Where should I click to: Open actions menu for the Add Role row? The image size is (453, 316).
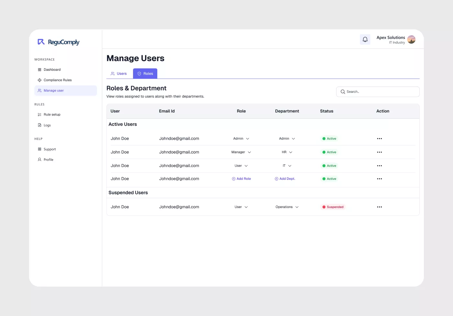pos(380,179)
